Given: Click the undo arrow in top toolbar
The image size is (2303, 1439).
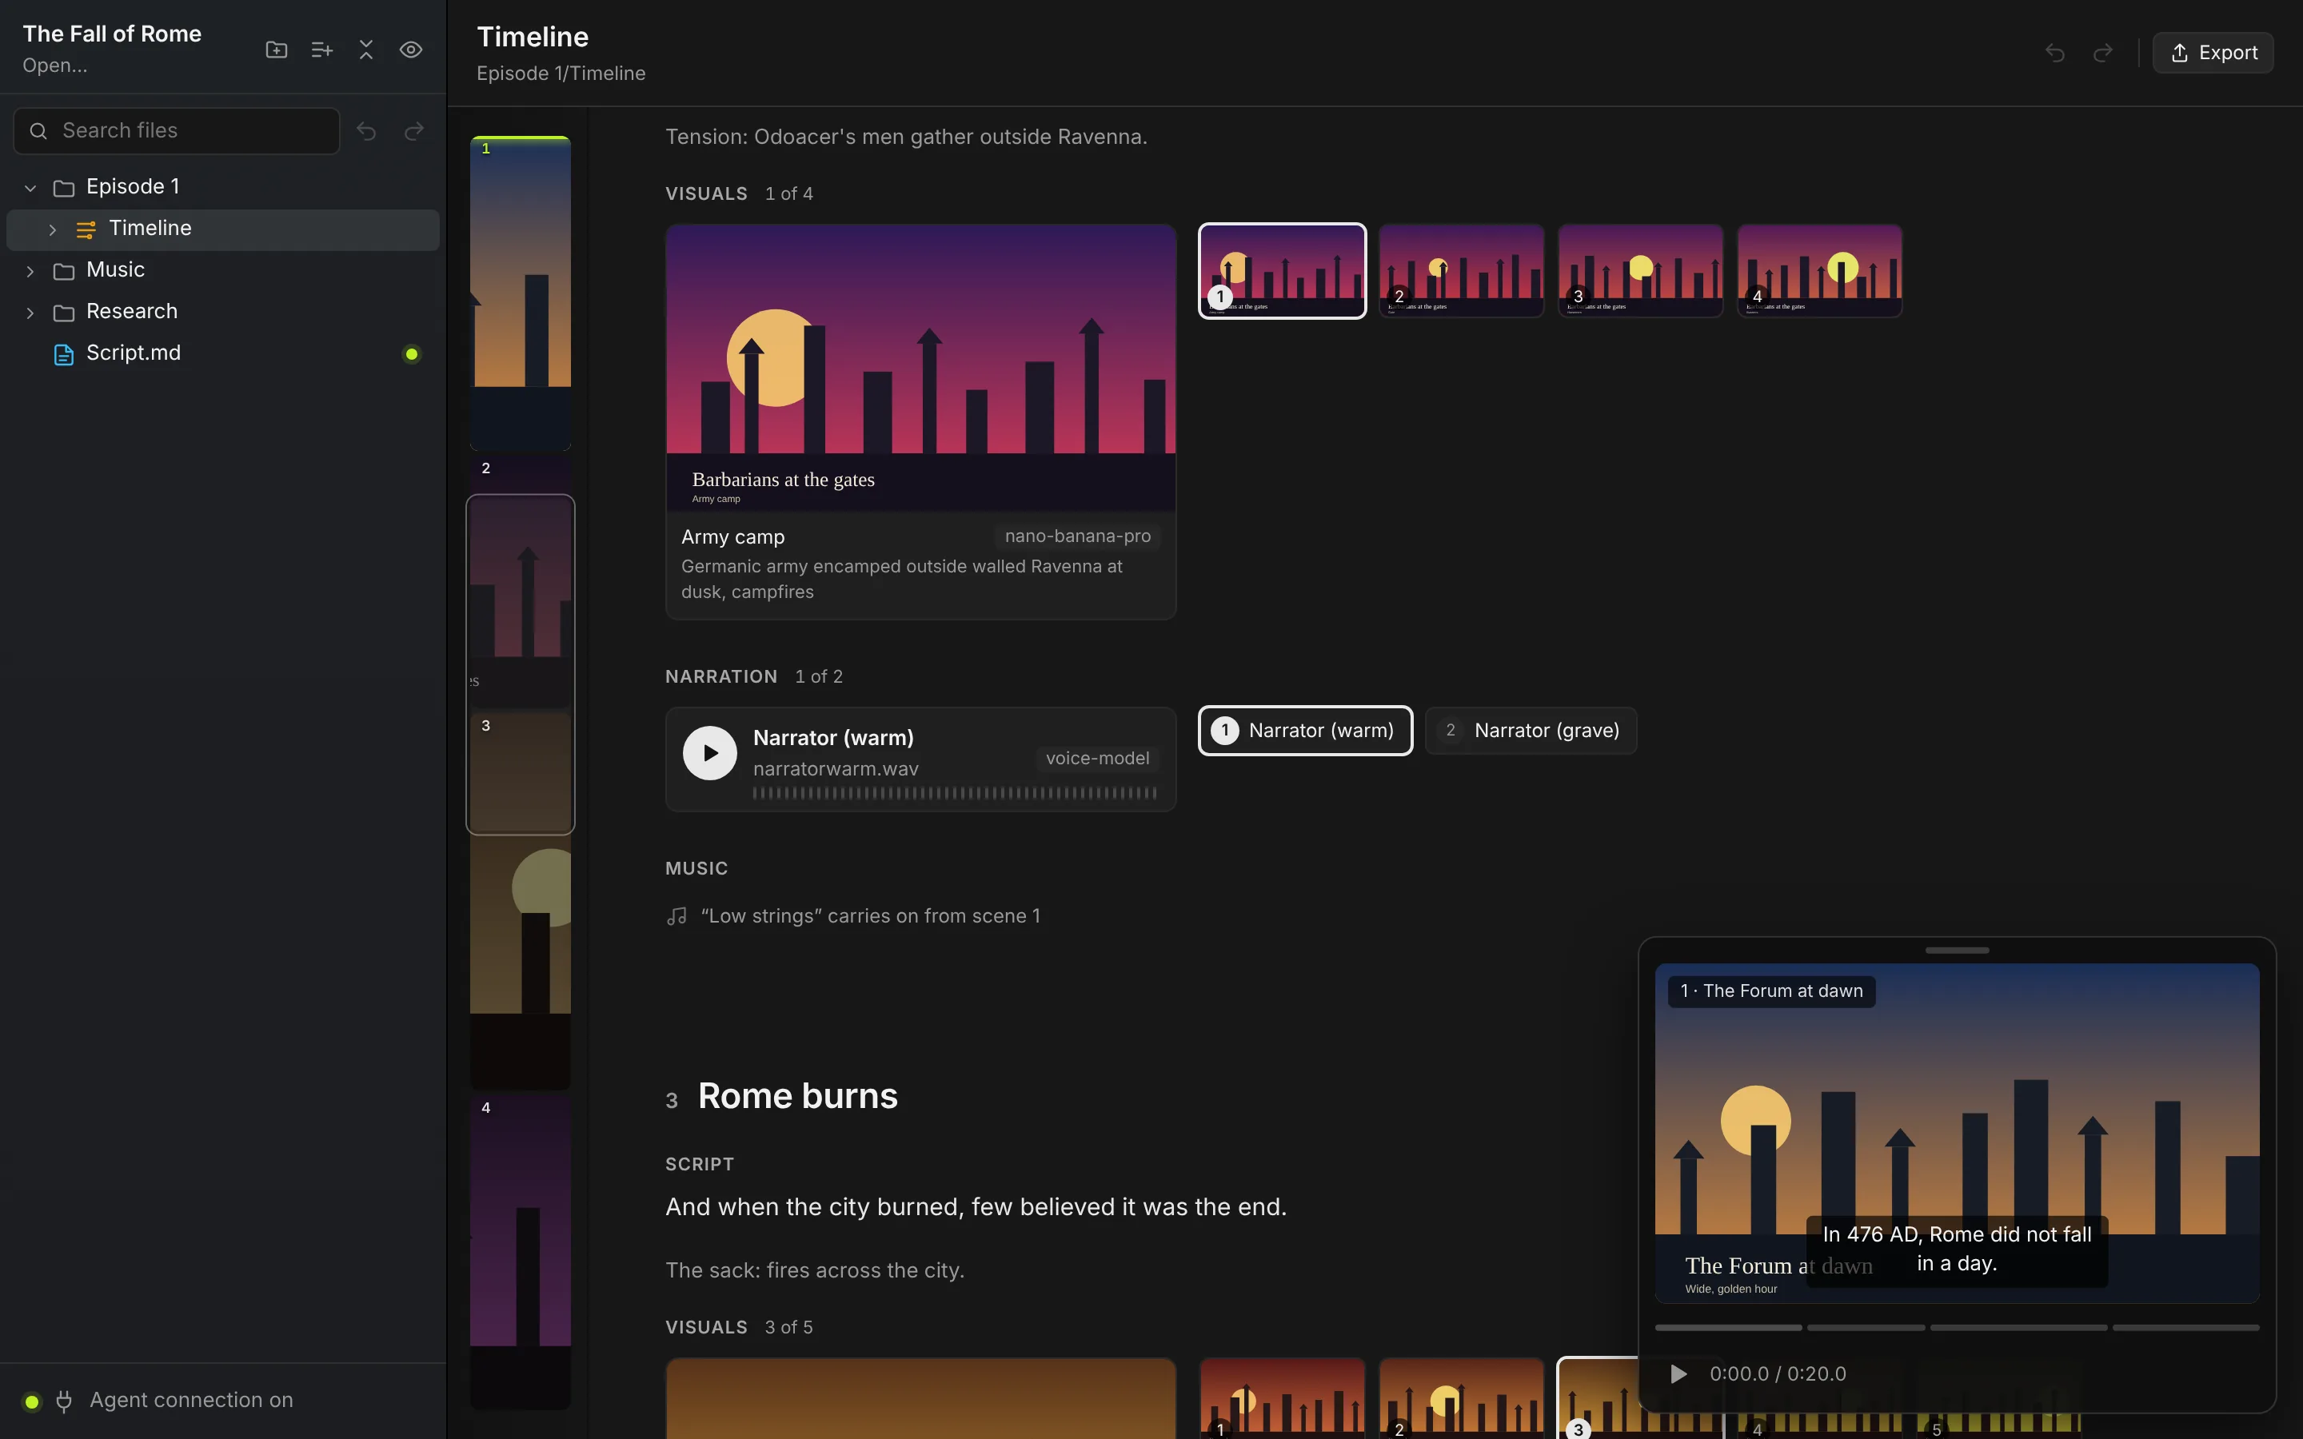Looking at the screenshot, I should (2056, 52).
